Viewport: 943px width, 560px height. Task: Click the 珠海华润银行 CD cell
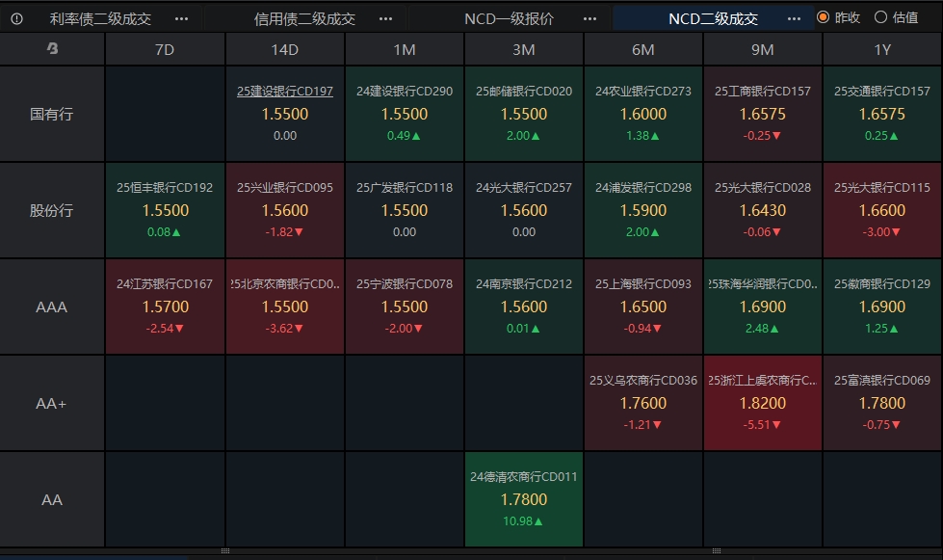(763, 307)
